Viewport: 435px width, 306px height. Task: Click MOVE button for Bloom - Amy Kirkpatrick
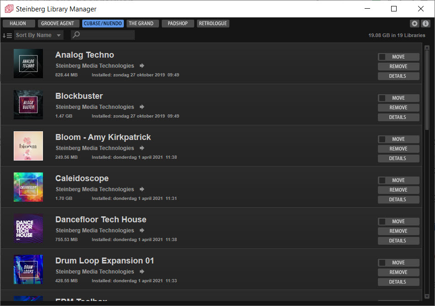tap(398, 139)
